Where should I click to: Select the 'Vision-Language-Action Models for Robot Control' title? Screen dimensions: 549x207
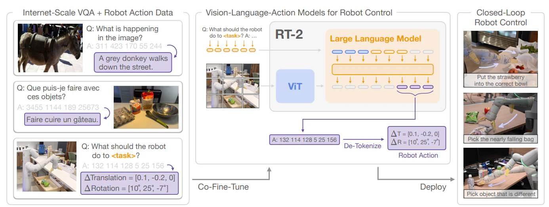299,13
